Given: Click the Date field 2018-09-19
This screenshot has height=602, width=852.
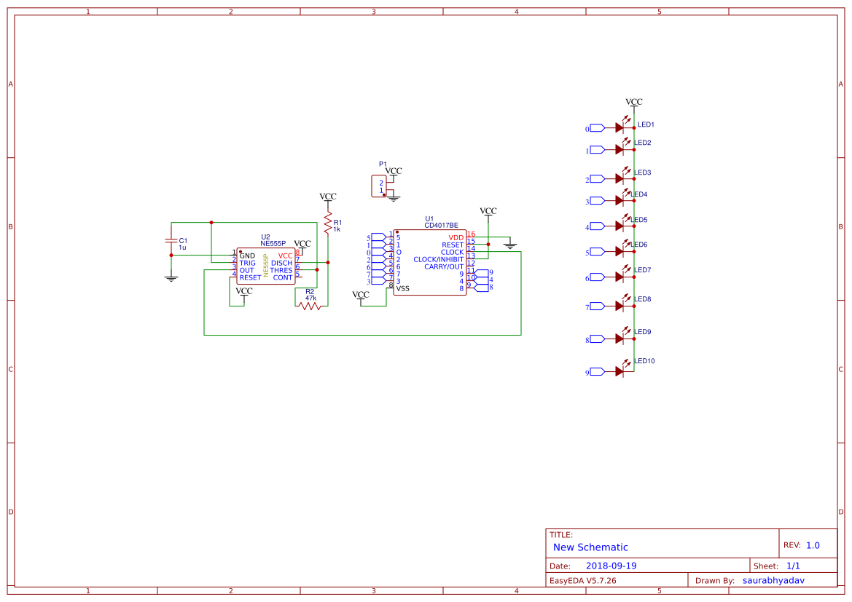Looking at the screenshot, I should pyautogui.click(x=611, y=565).
